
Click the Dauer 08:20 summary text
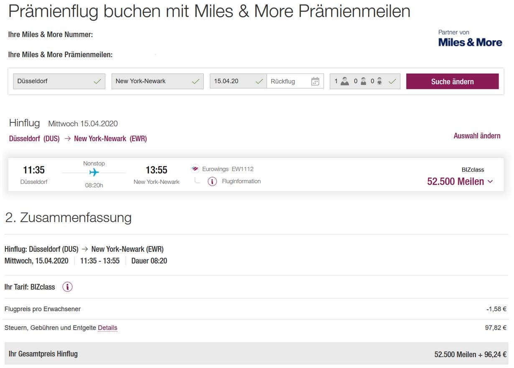coord(149,261)
